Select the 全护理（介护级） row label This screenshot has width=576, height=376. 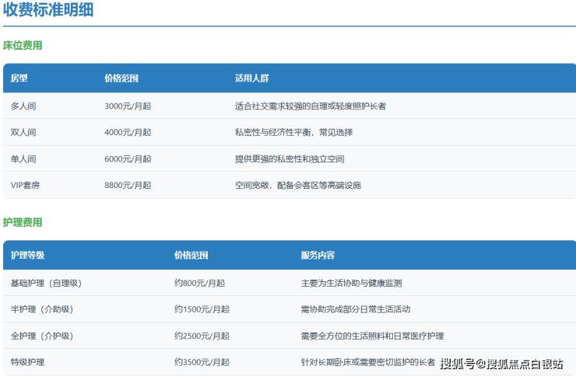coord(42,336)
